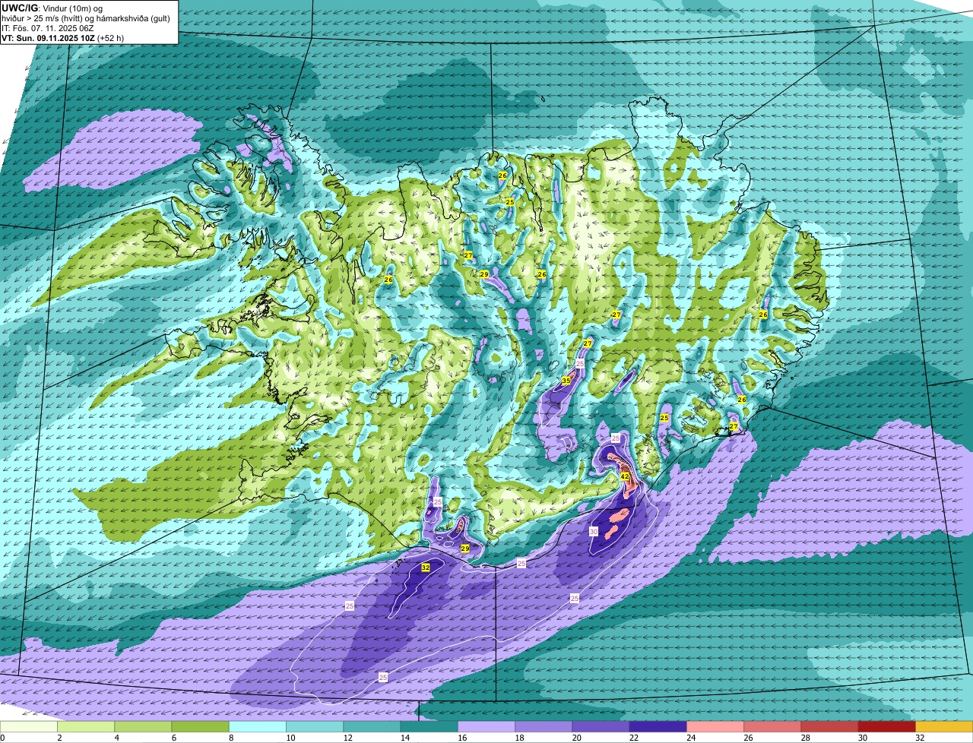This screenshot has width=973, height=743.
Task: Select the 4–6 green legend swatch
Action: pyautogui.click(x=143, y=727)
